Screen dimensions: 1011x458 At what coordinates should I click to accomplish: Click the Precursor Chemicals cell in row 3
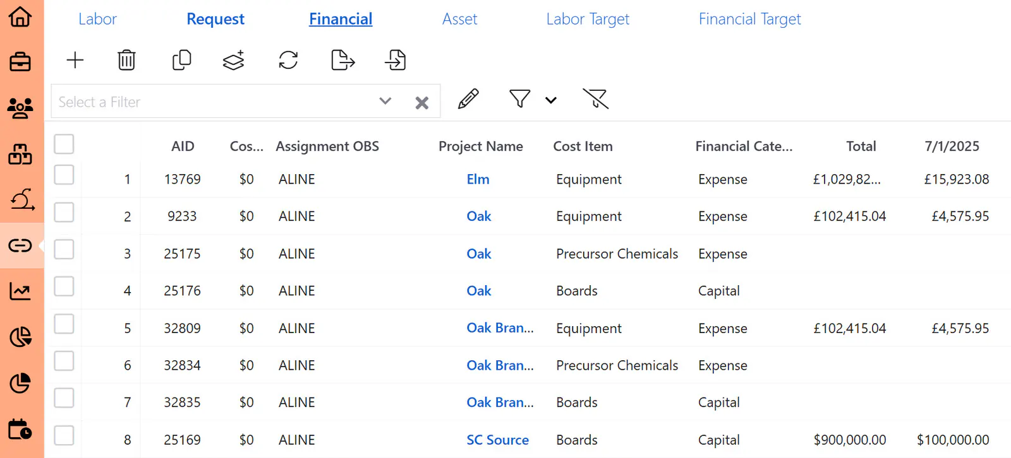(617, 254)
